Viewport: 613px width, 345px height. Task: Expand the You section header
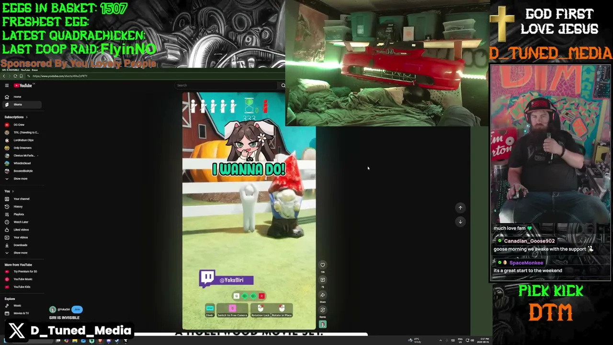pyautogui.click(x=9, y=191)
